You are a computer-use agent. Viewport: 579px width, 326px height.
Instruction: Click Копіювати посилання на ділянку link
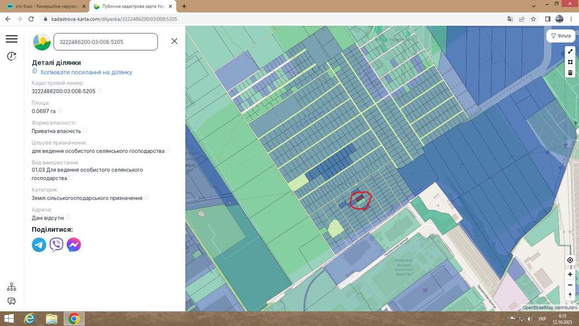pyautogui.click(x=86, y=72)
